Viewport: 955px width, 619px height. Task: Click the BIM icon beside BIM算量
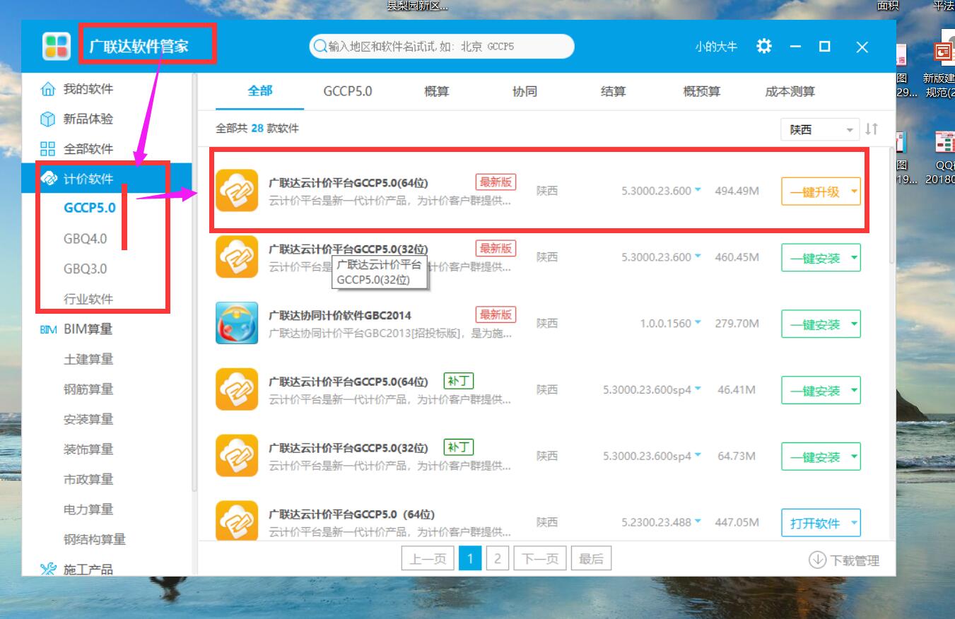(47, 329)
